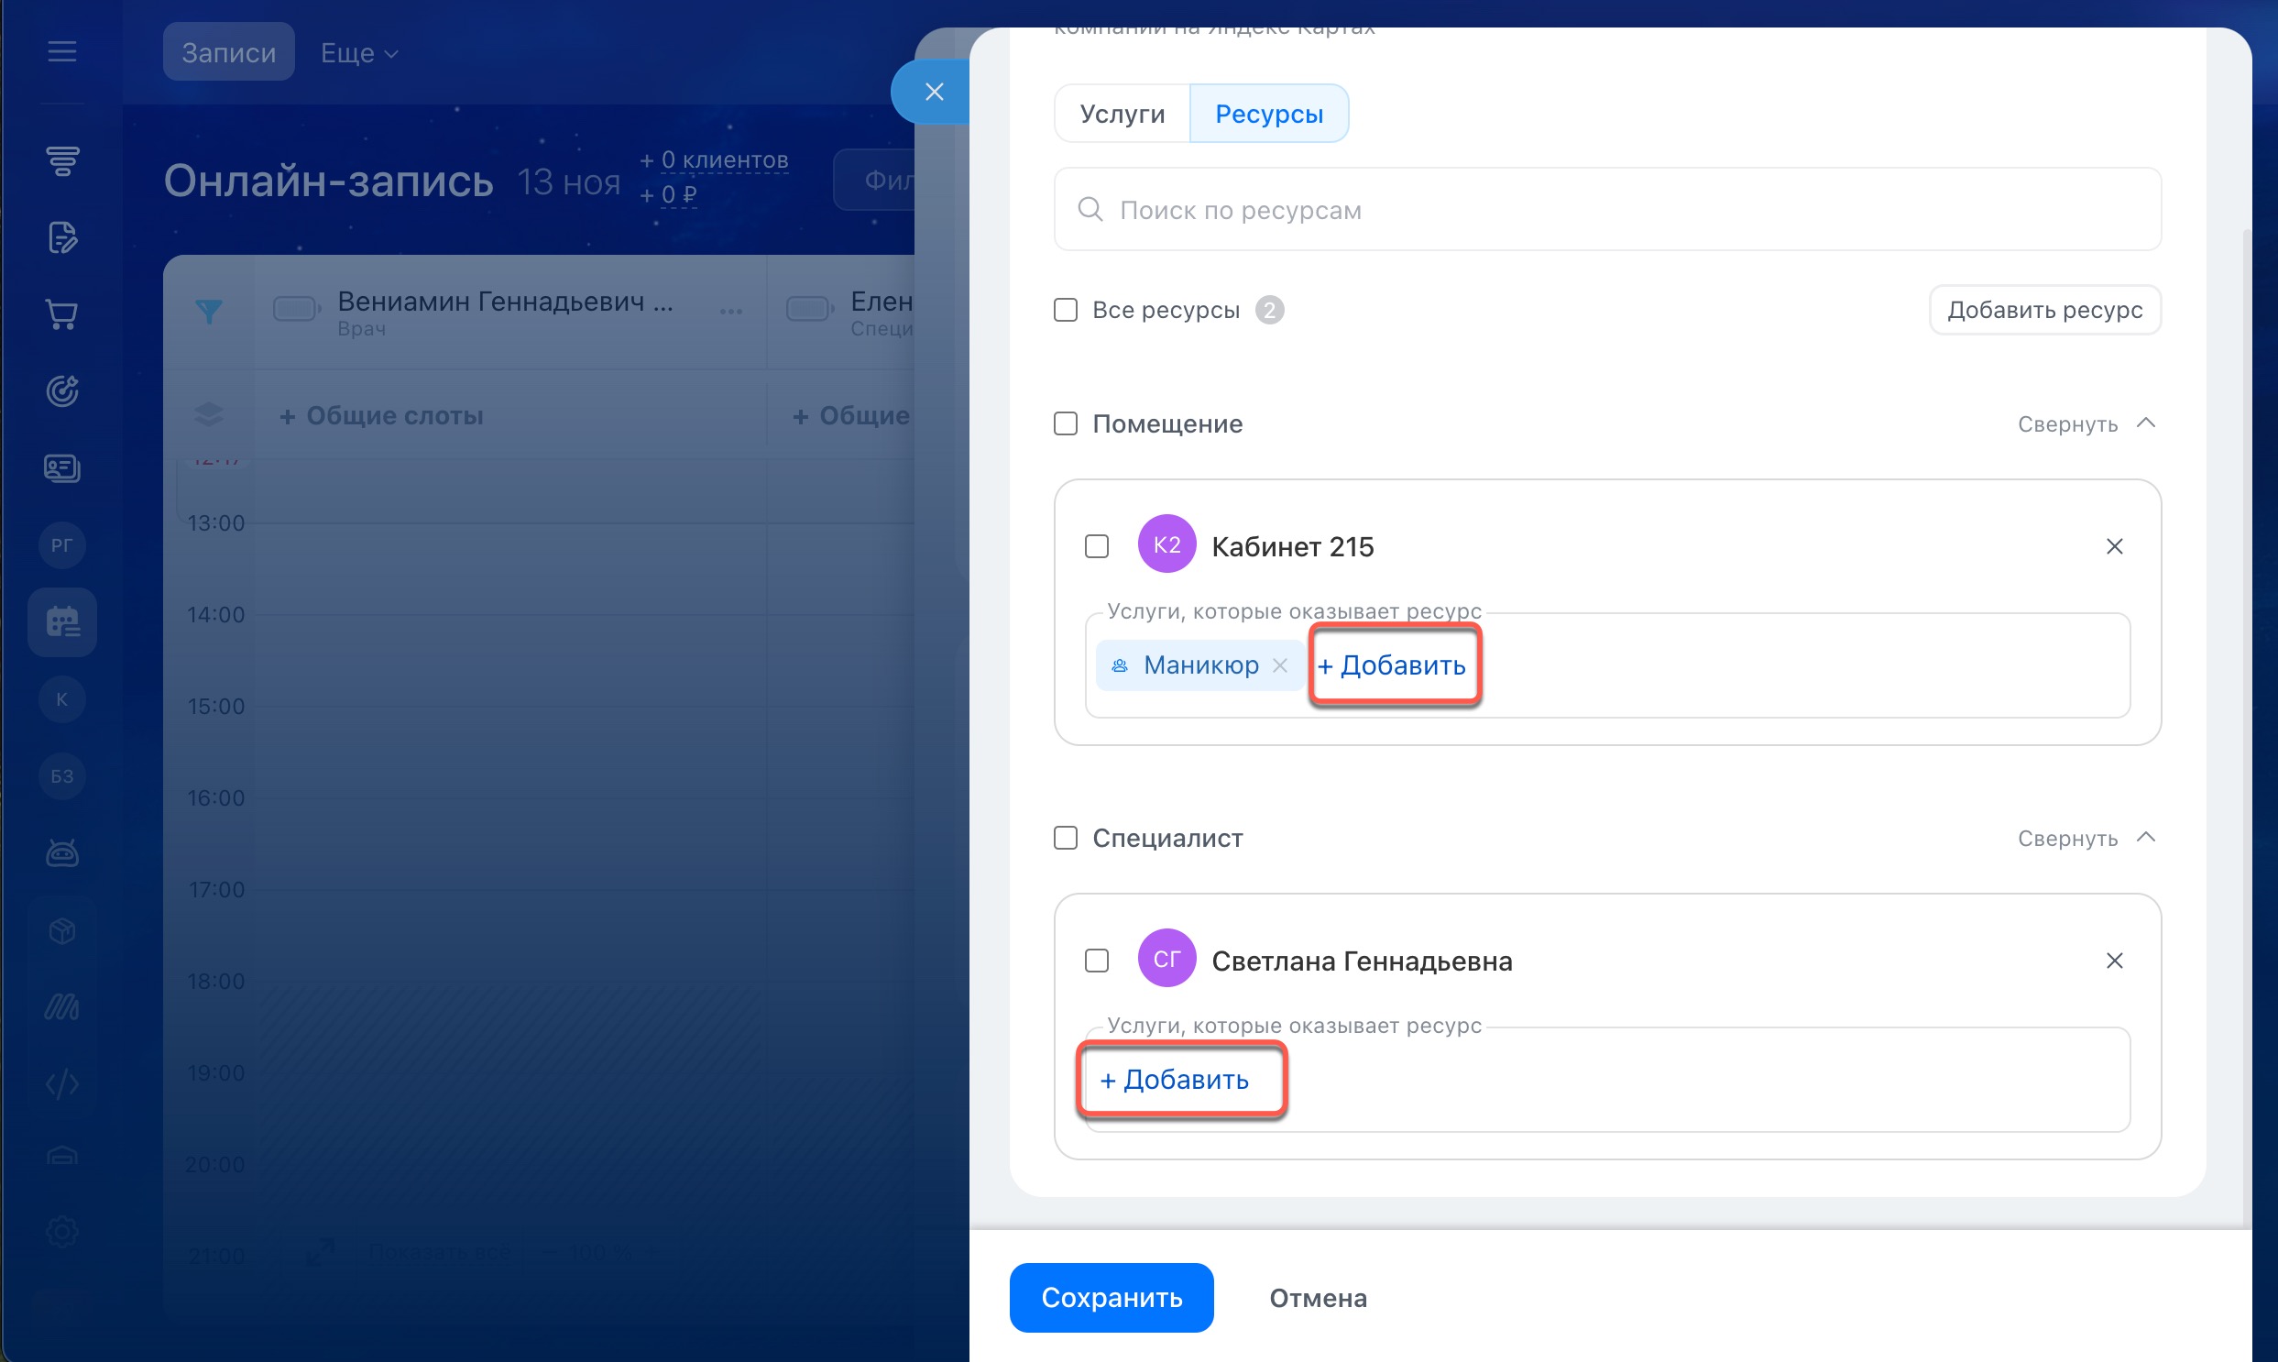This screenshot has height=1362, width=2278.
Task: Click the target goal sidebar icon
Action: click(61, 392)
